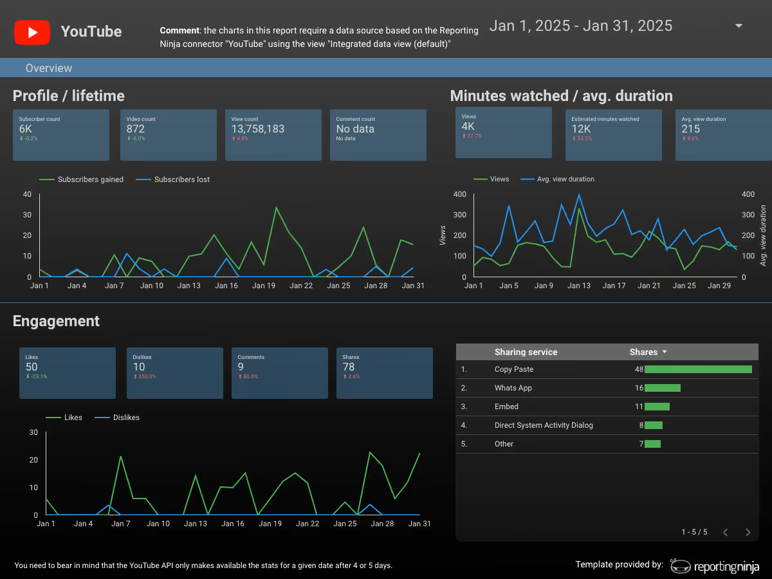Select the View count scorecard 13,758,183
The height and width of the screenshot is (579, 772).
click(x=273, y=135)
